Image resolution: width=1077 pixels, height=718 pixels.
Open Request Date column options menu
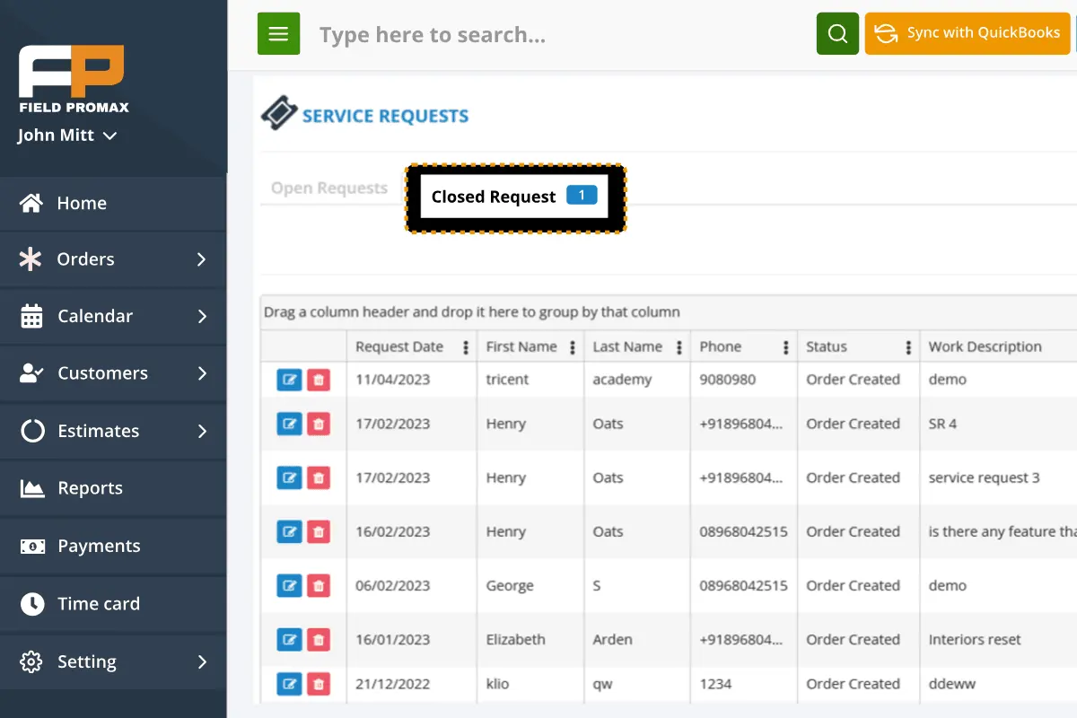pyautogui.click(x=466, y=347)
